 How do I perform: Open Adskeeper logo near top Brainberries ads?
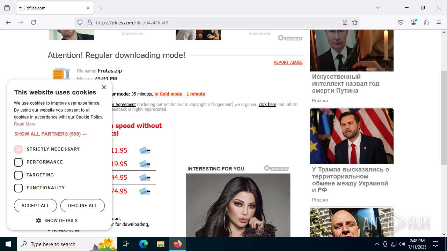click(x=290, y=38)
